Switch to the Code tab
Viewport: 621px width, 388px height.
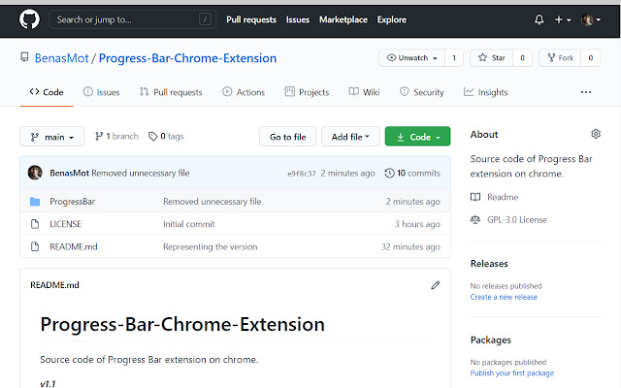click(47, 92)
